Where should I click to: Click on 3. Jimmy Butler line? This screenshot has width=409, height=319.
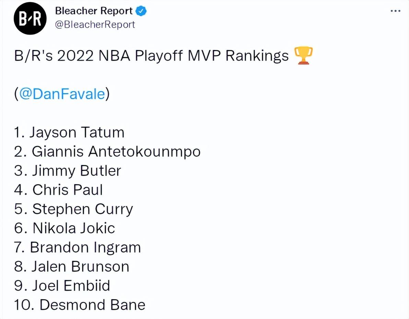tap(68, 171)
